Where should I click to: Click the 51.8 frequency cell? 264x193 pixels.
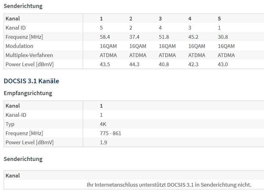164,37
